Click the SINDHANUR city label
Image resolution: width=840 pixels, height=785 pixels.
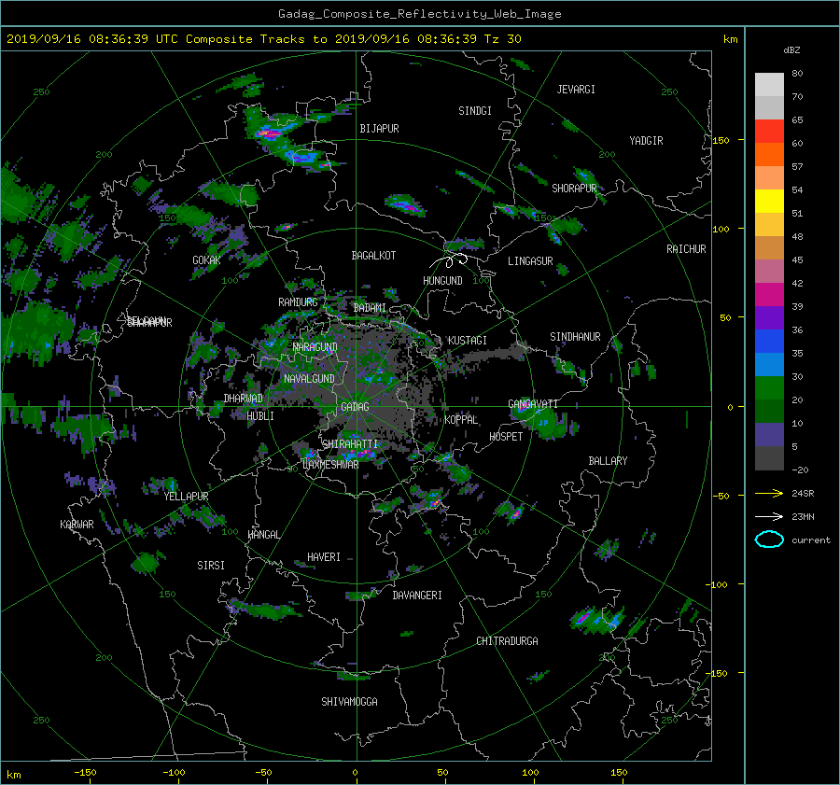tap(575, 337)
